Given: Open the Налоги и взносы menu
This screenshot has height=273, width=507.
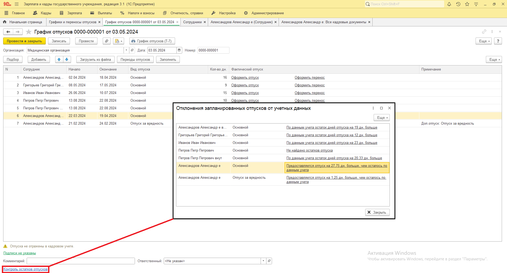Looking at the screenshot, I should [138, 13].
